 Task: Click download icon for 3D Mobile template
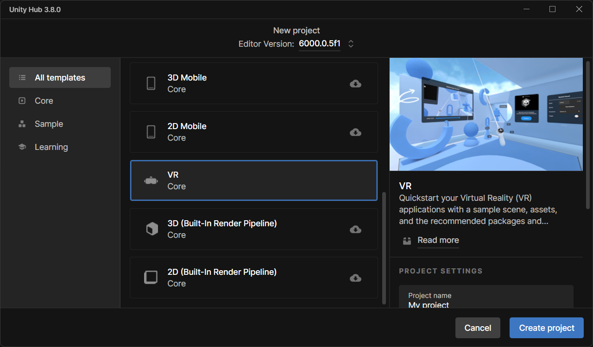[x=355, y=84]
